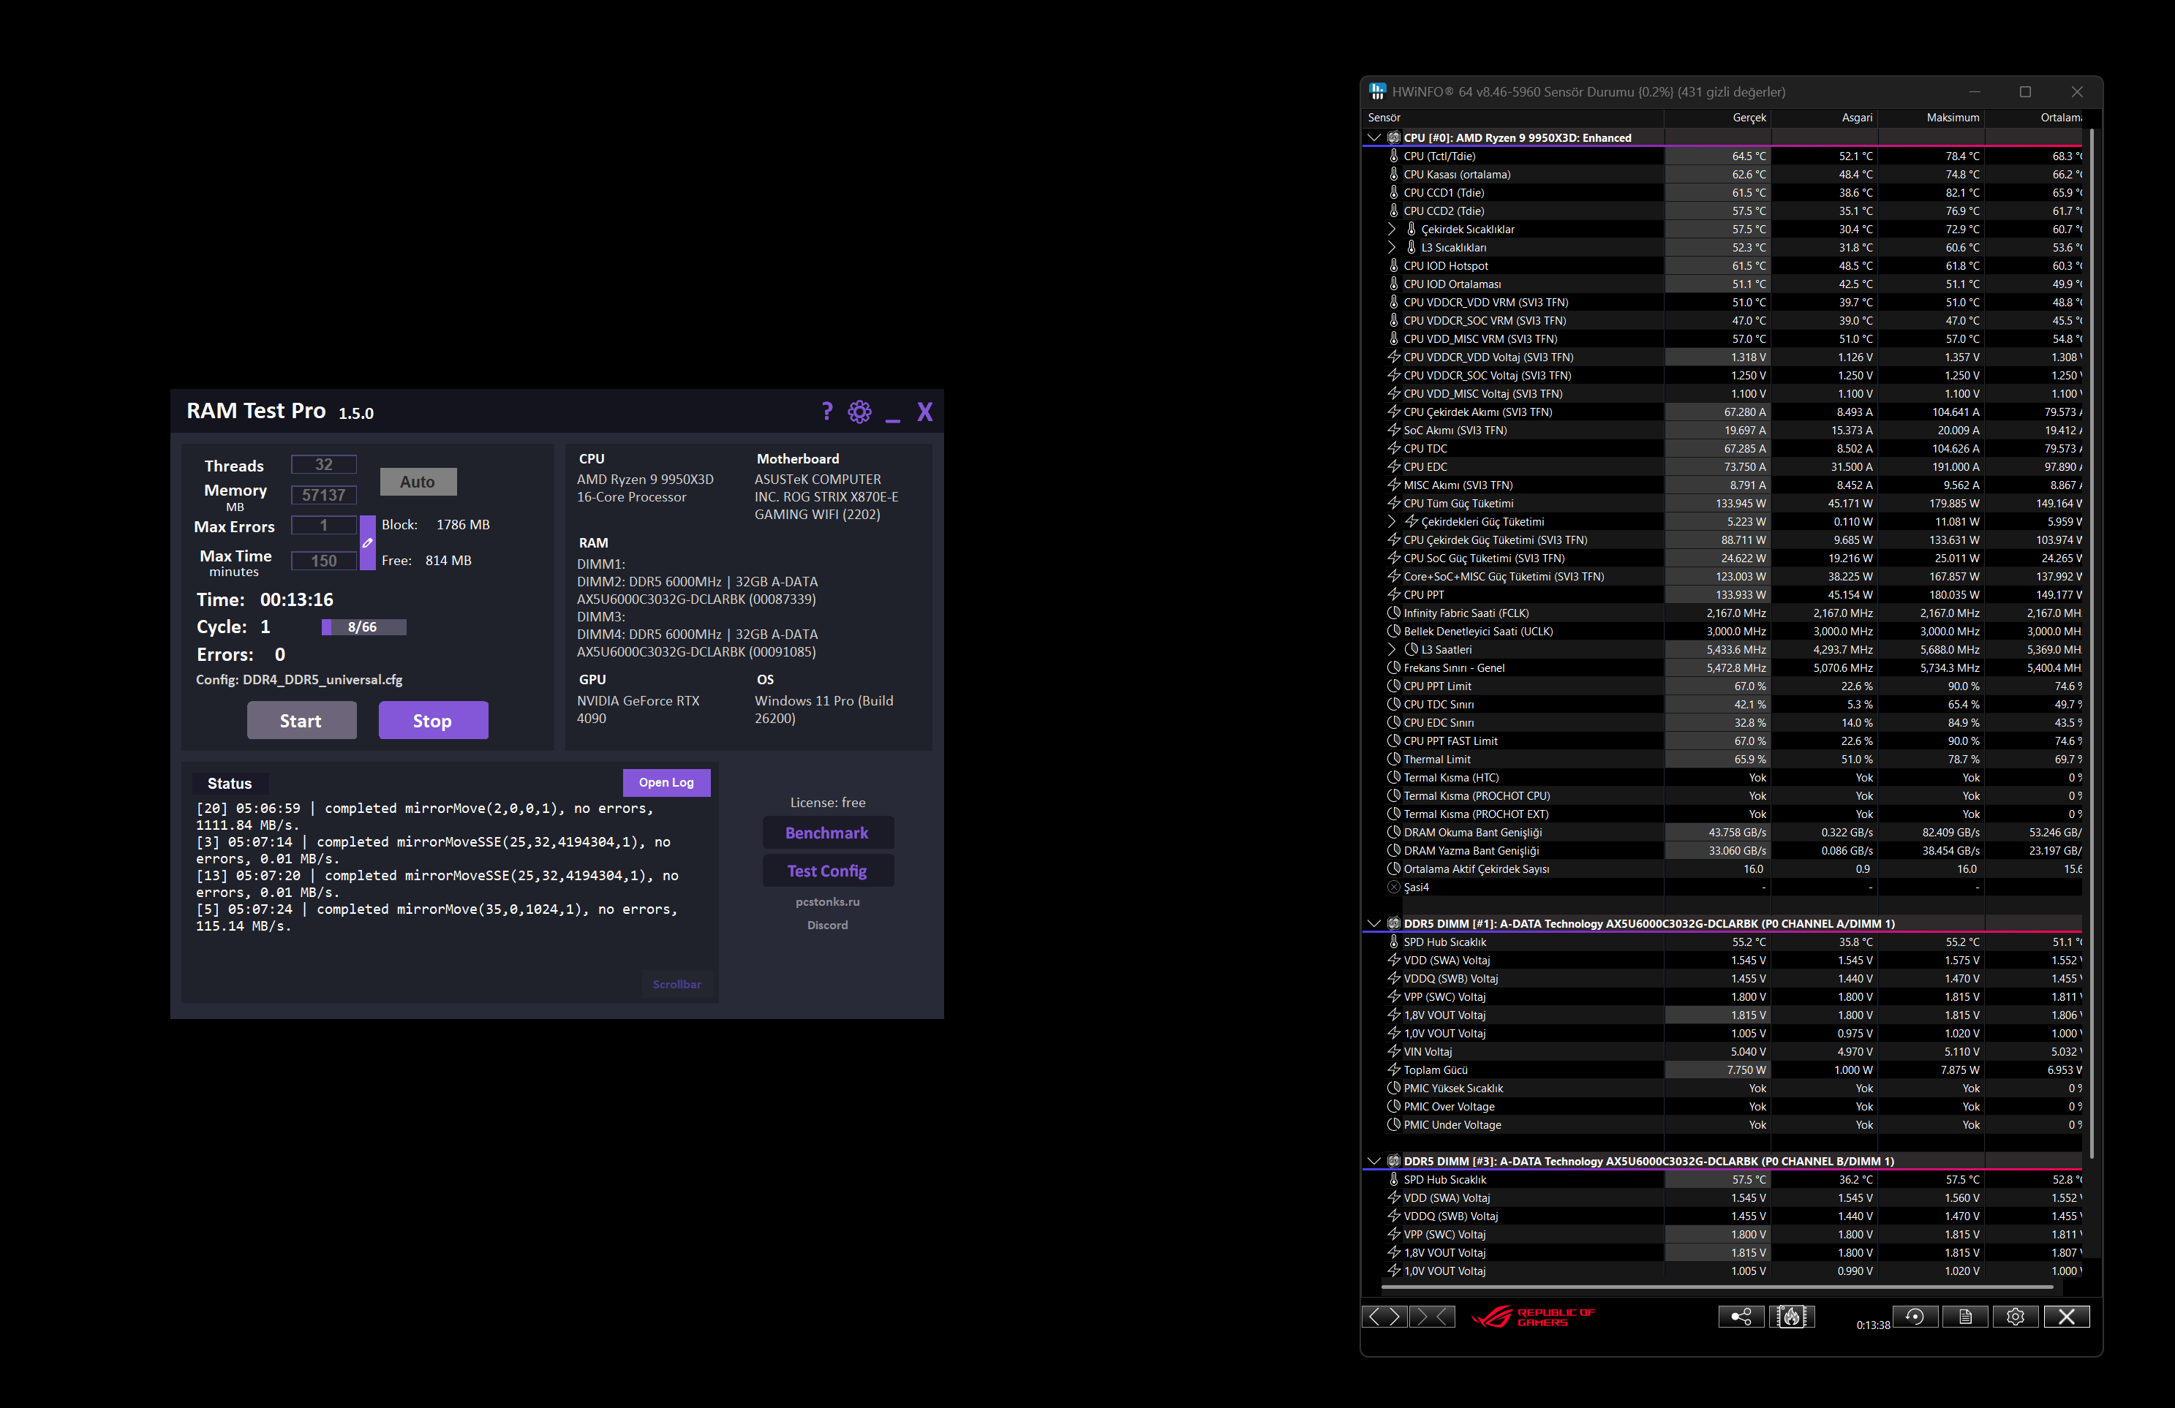Image resolution: width=2175 pixels, height=1408 pixels.
Task: Click clock icon beside CPU PPT Limit
Action: (1394, 686)
